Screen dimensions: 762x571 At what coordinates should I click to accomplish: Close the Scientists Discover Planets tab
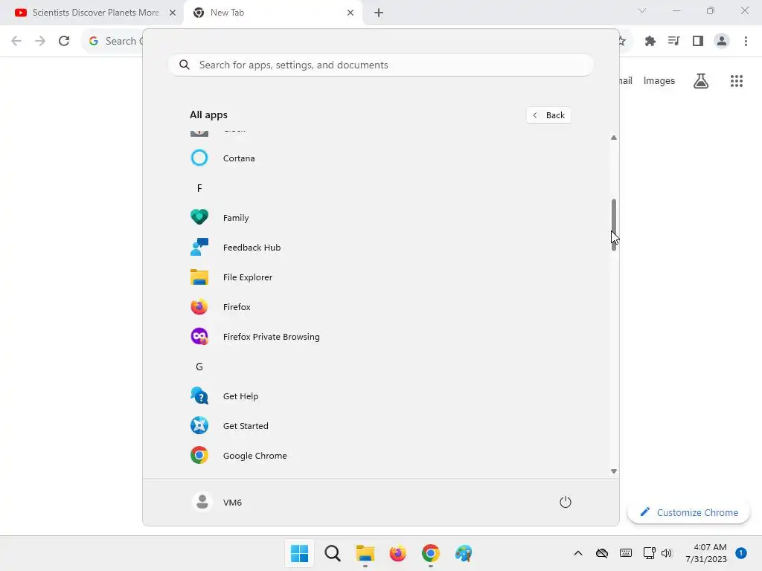[x=173, y=13]
